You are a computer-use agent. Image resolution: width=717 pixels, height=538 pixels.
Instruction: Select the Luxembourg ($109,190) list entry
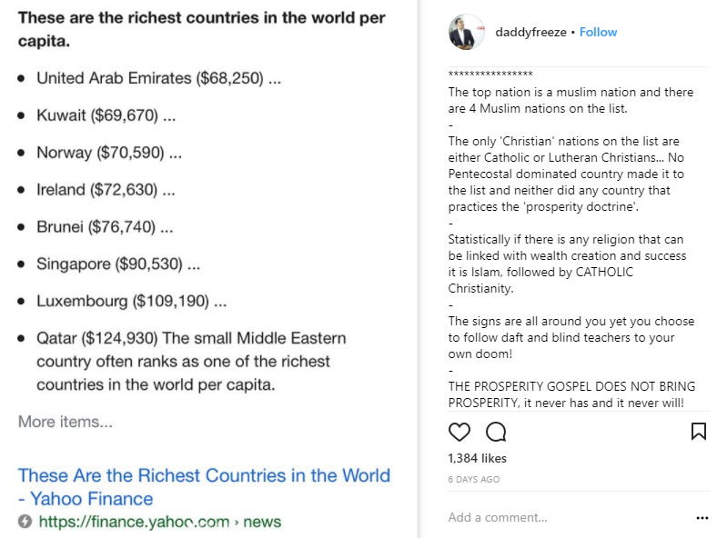click(x=131, y=301)
